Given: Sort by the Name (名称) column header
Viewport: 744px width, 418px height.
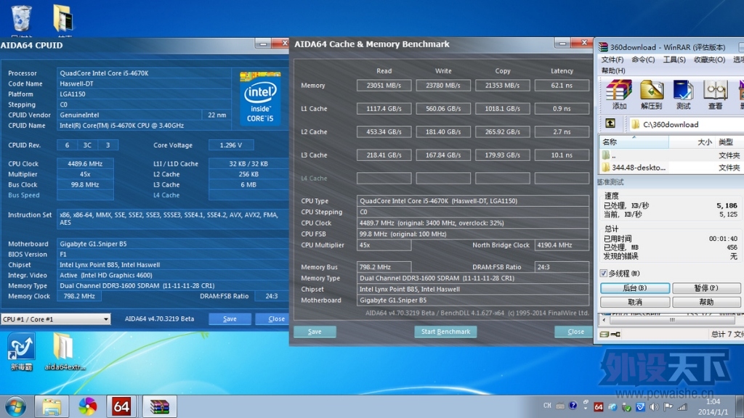Looking at the screenshot, I should (634, 142).
